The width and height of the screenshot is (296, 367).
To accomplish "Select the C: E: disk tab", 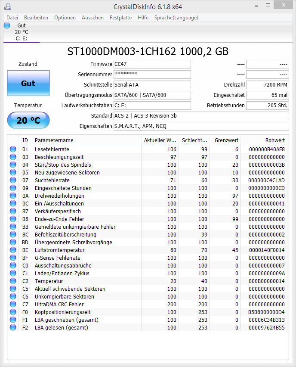I will [x=21, y=32].
